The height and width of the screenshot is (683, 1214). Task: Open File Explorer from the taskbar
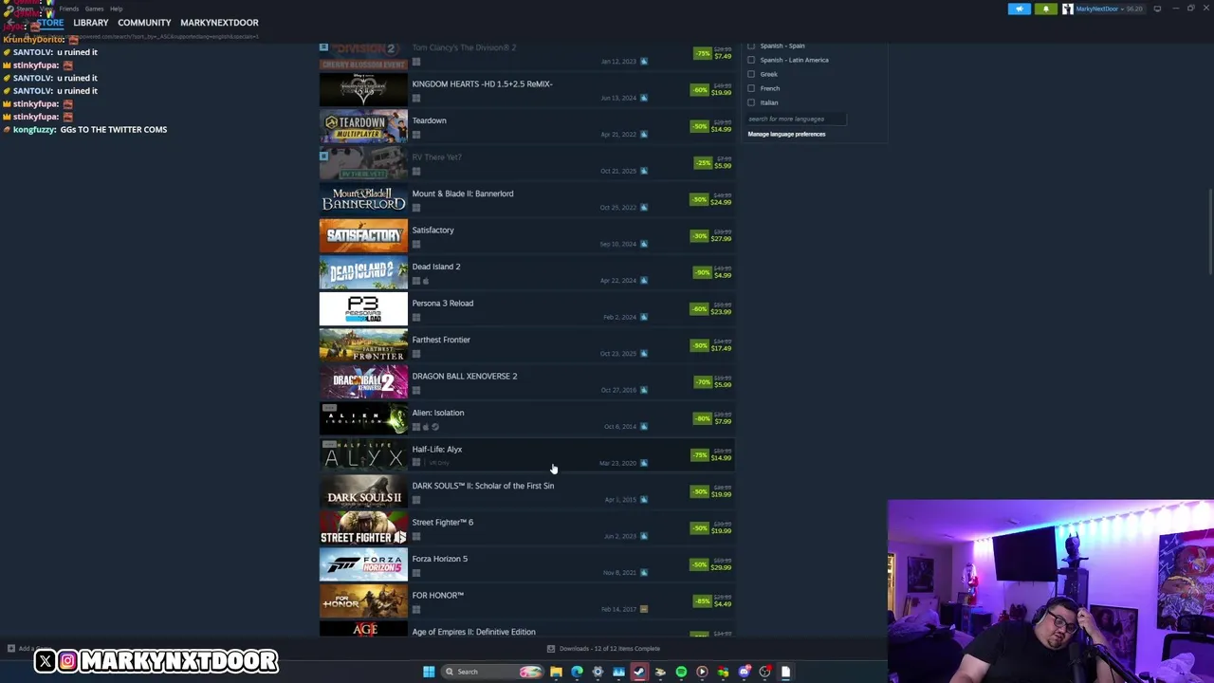tap(556, 672)
